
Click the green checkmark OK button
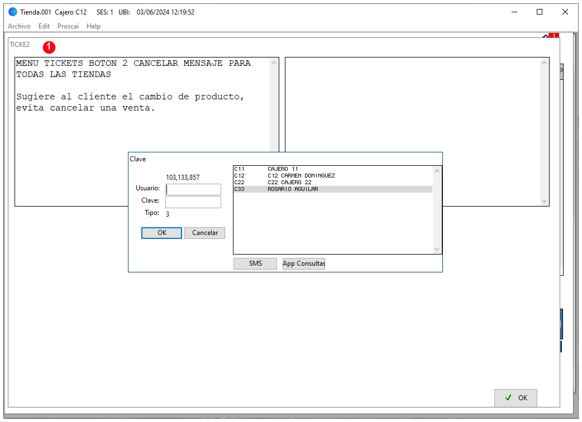(516, 398)
